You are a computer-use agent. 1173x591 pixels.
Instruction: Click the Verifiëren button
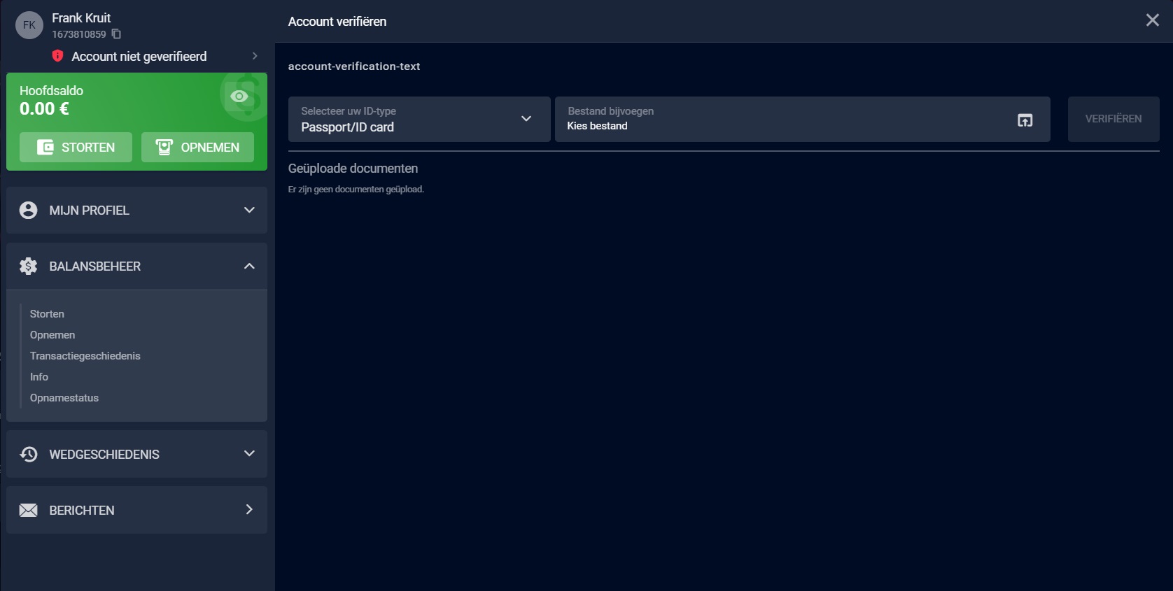pyautogui.click(x=1114, y=119)
